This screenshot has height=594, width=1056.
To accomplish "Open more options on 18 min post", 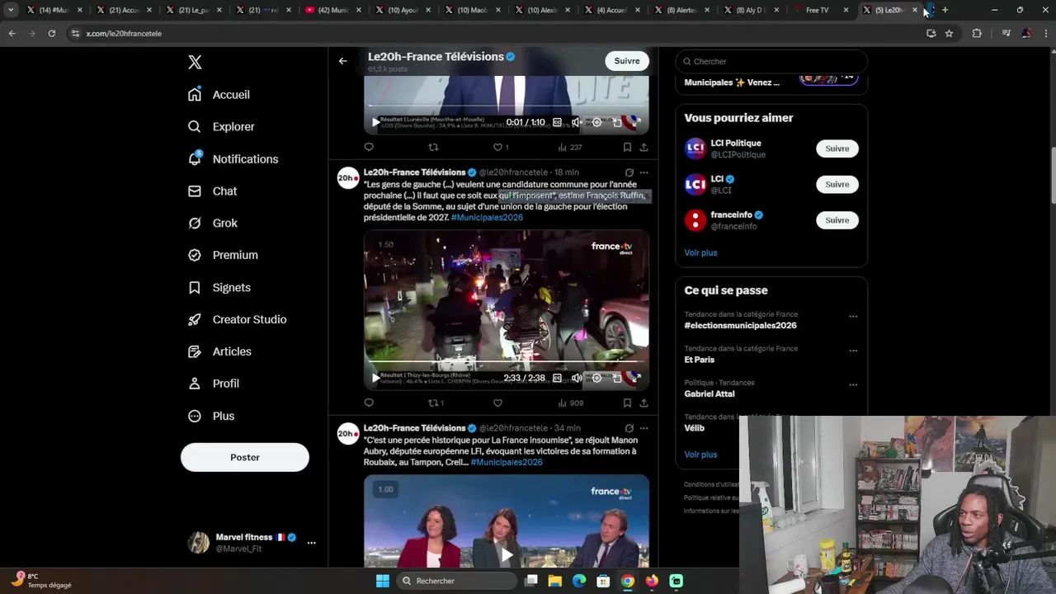I will click(x=643, y=173).
